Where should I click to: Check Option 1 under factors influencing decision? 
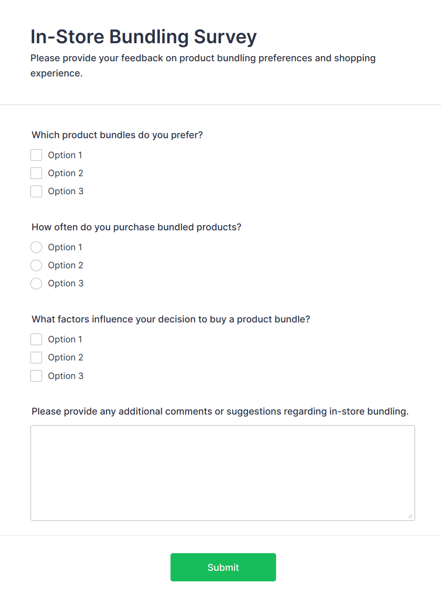pyautogui.click(x=36, y=340)
